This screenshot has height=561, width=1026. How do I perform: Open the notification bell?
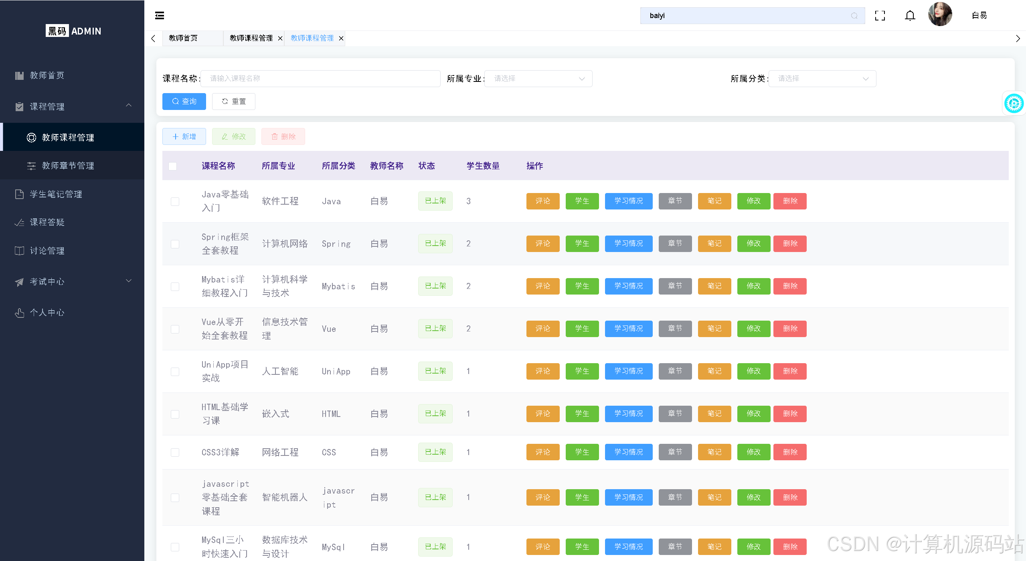[x=910, y=16]
